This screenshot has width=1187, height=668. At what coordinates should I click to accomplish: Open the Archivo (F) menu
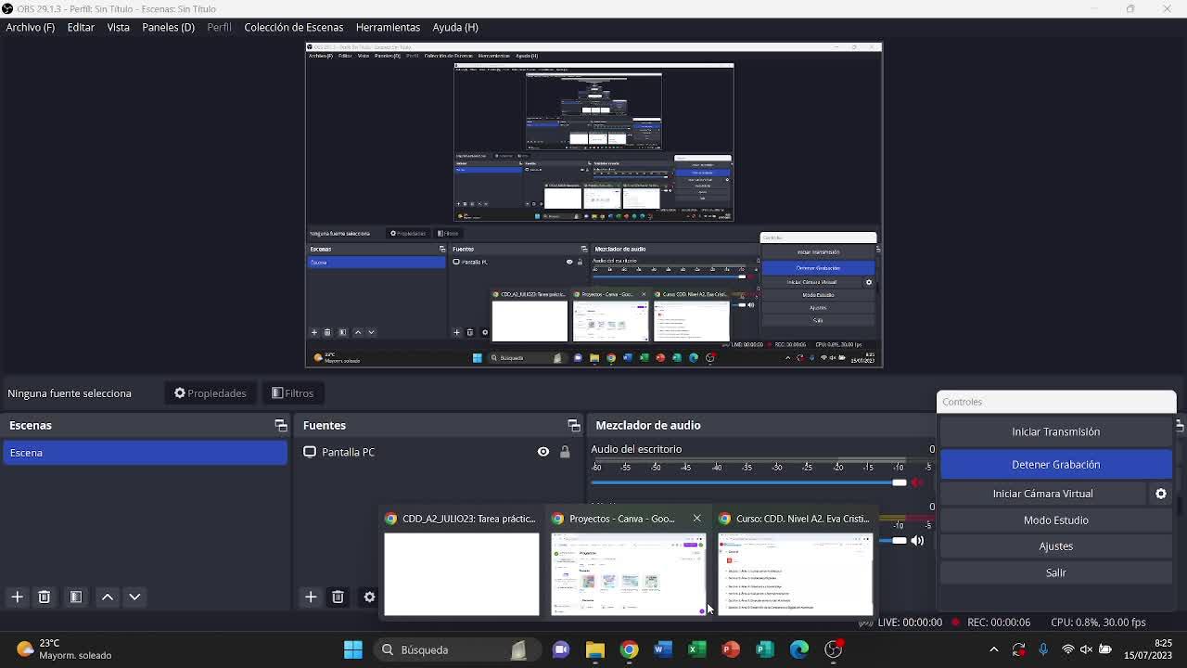tap(31, 27)
